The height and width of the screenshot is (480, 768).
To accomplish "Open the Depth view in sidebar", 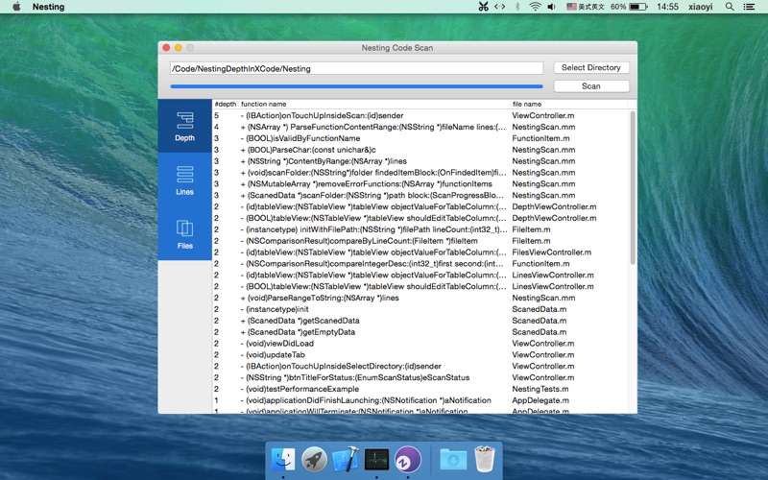I will [184, 126].
